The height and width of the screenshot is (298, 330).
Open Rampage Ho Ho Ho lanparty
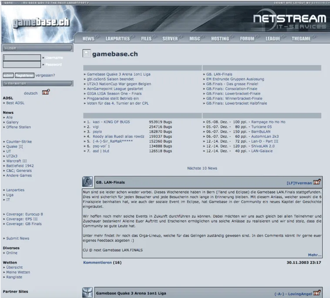pyautogui.click(x=268, y=122)
